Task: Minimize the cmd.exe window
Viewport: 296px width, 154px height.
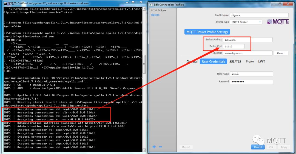Action: click(x=127, y=2)
